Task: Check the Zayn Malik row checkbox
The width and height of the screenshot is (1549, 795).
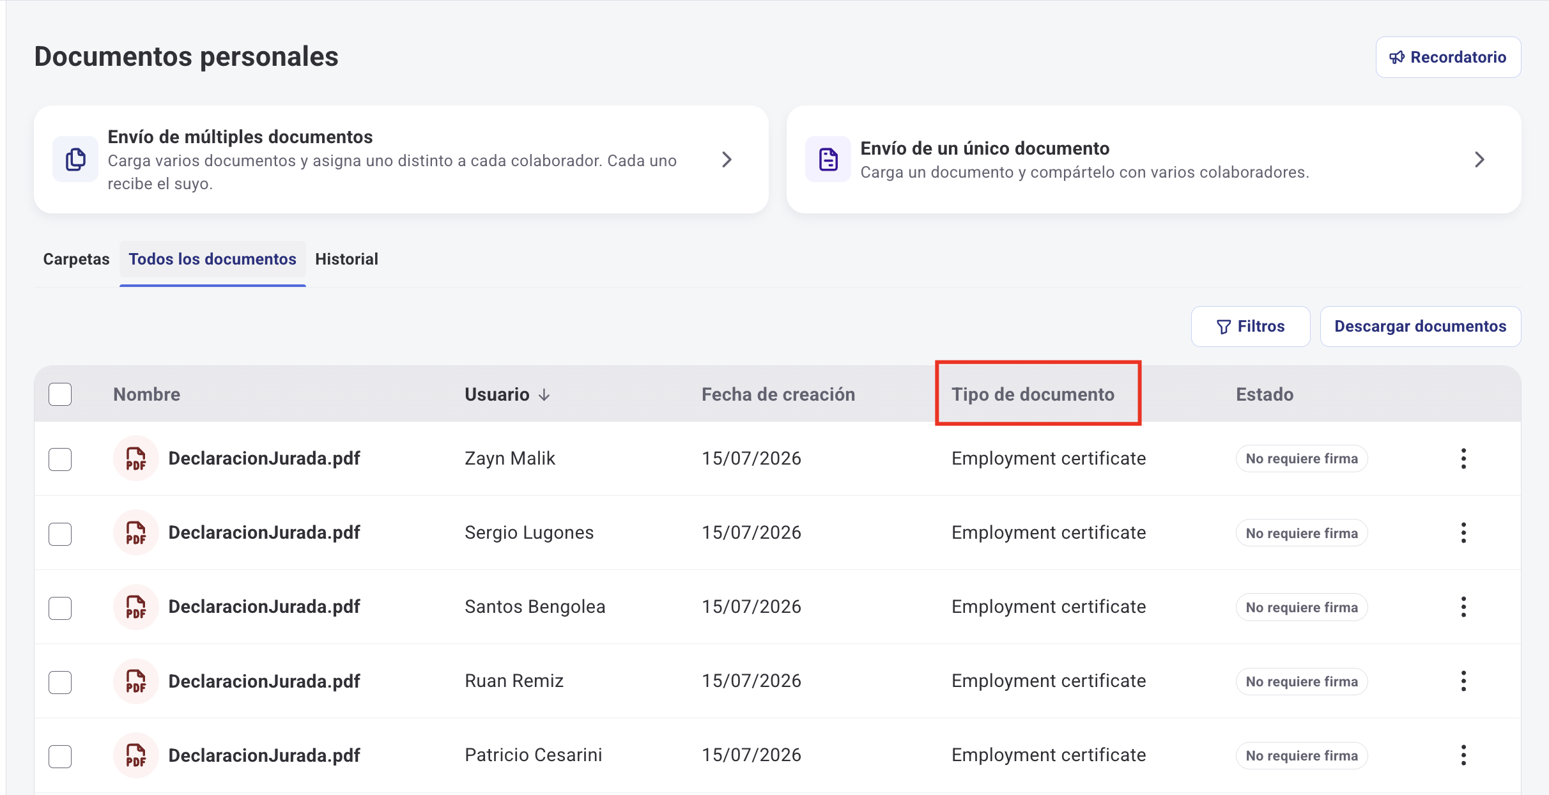Action: [x=60, y=459]
